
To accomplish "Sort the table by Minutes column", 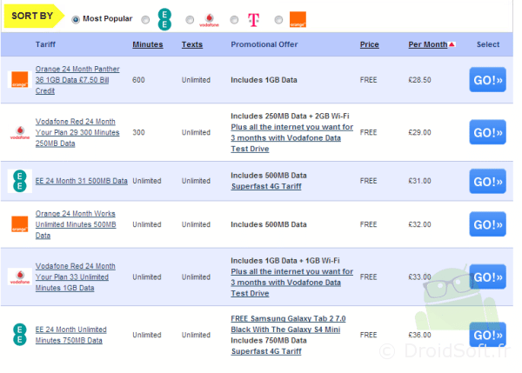I will tap(148, 44).
